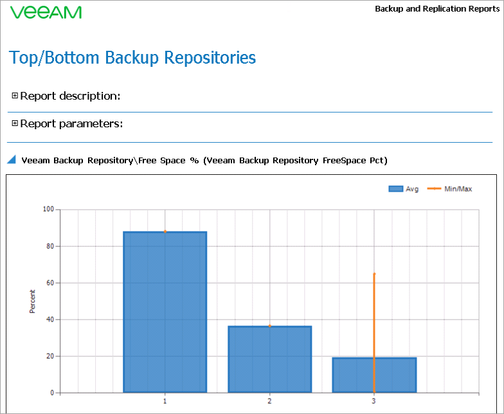Click the 40 tick on the Y axis
Screen dimensions: 504x414
pyautogui.click(x=50, y=319)
